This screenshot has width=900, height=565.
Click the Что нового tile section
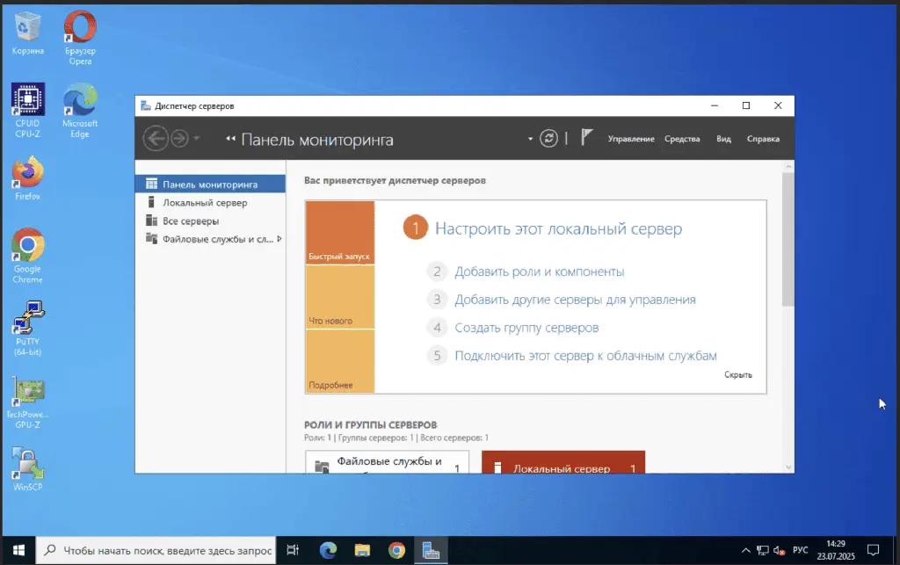[x=340, y=297]
